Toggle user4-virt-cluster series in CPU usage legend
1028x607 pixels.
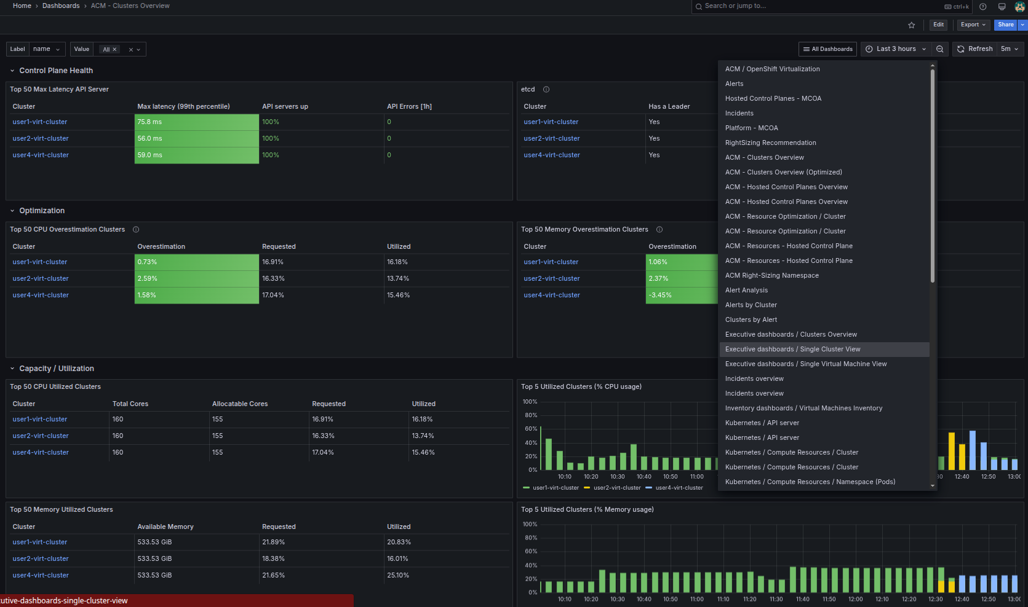679,488
